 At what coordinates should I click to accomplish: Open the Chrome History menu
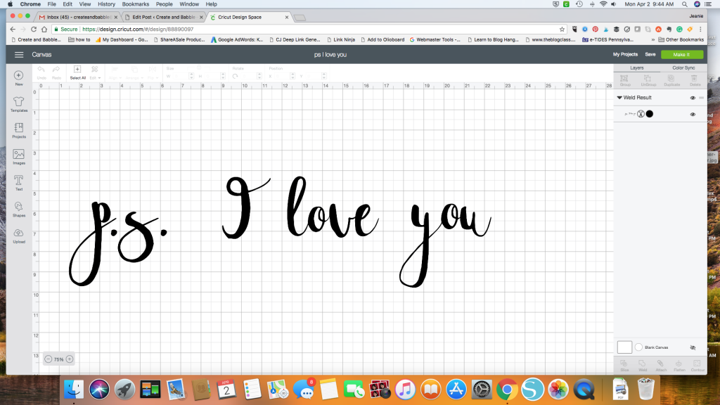click(106, 4)
